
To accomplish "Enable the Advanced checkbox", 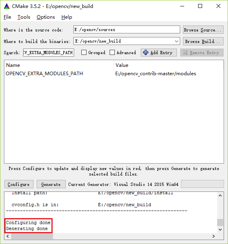I will point(112,53).
